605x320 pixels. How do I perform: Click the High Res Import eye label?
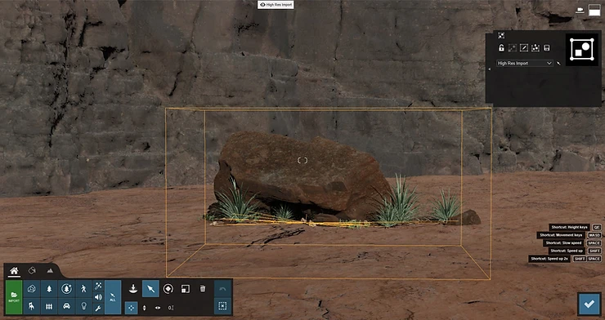[x=276, y=5]
